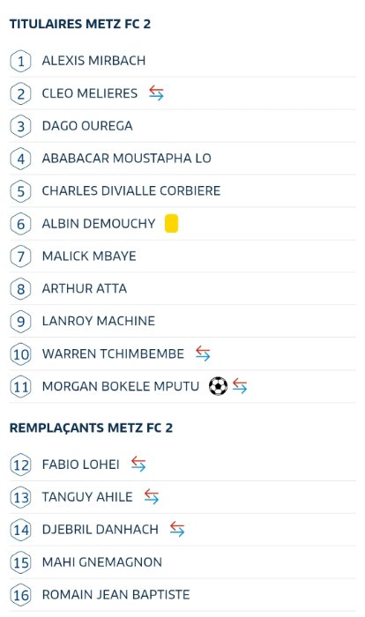
Task: Click jersey number 16 hexagon badge
Action: pos(20,595)
